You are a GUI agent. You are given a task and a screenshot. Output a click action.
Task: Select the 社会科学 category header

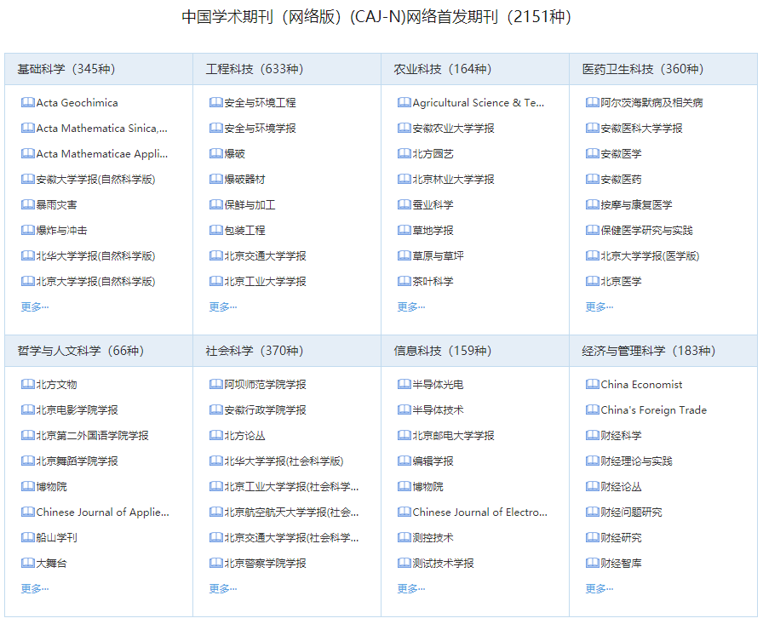click(253, 351)
